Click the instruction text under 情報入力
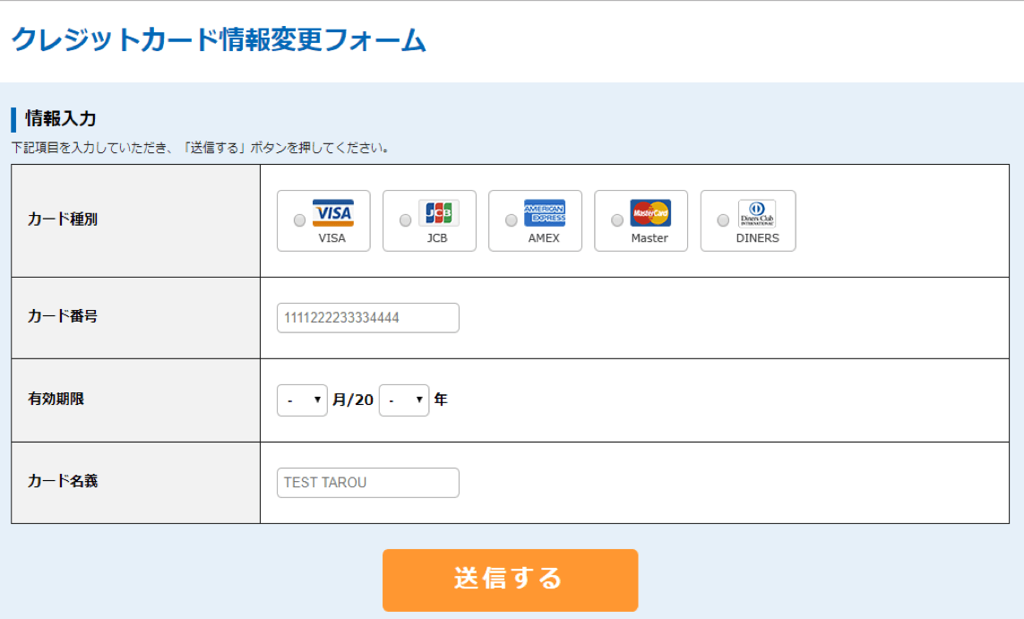 click(x=201, y=148)
